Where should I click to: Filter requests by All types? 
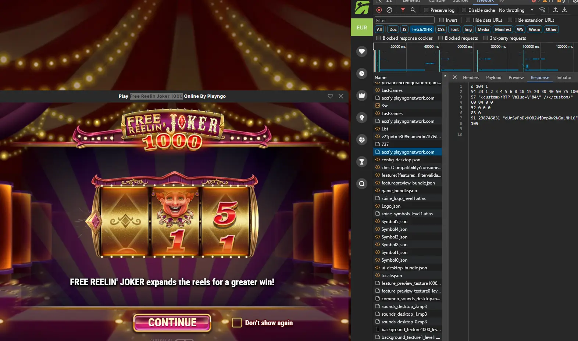pyautogui.click(x=379, y=29)
